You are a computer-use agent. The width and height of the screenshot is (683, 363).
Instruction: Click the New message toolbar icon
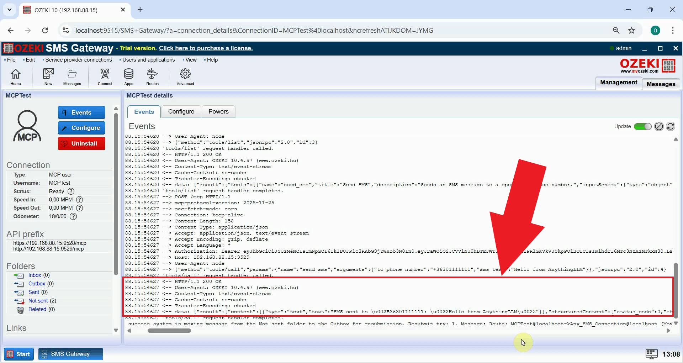(x=48, y=77)
